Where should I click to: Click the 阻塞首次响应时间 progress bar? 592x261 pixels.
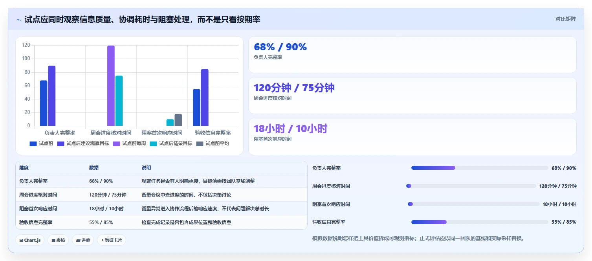coord(474,204)
